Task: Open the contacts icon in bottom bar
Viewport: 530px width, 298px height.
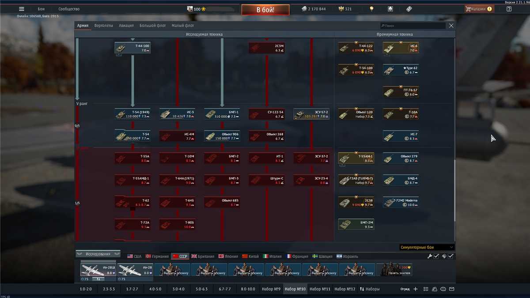Action: 435,289
